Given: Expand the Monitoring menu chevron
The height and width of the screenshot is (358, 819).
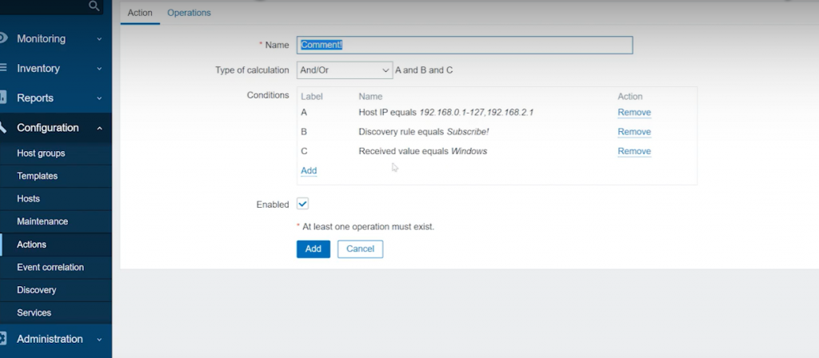Looking at the screenshot, I should coord(99,38).
